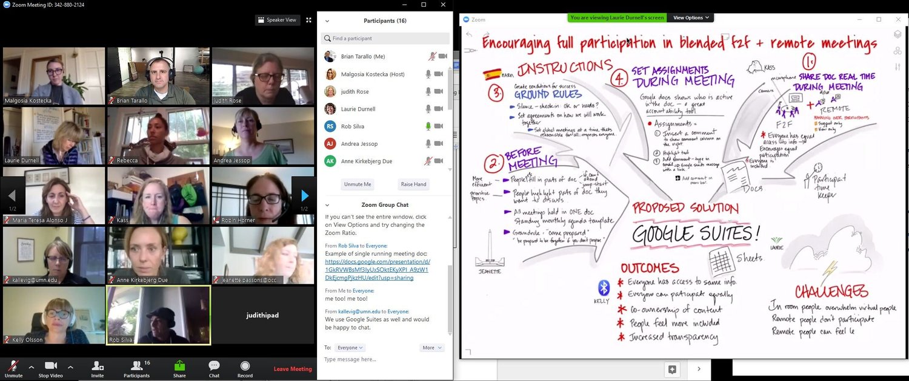
Task: Open the To: Everyone recipient dropdown
Action: [351, 348]
